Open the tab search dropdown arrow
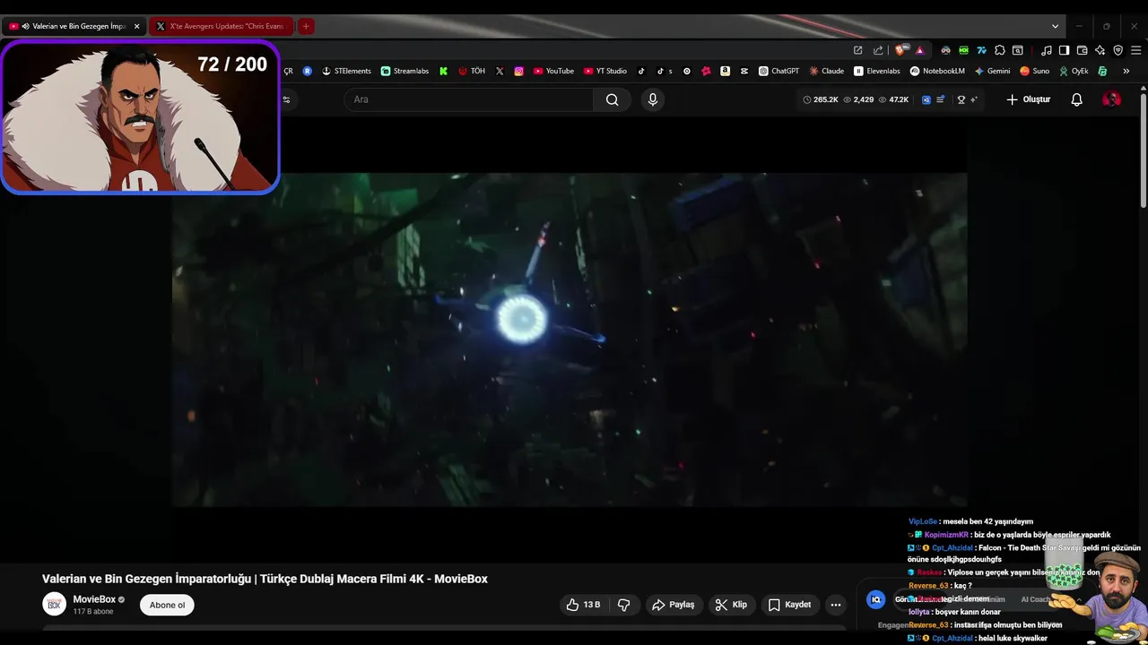 click(x=1055, y=26)
